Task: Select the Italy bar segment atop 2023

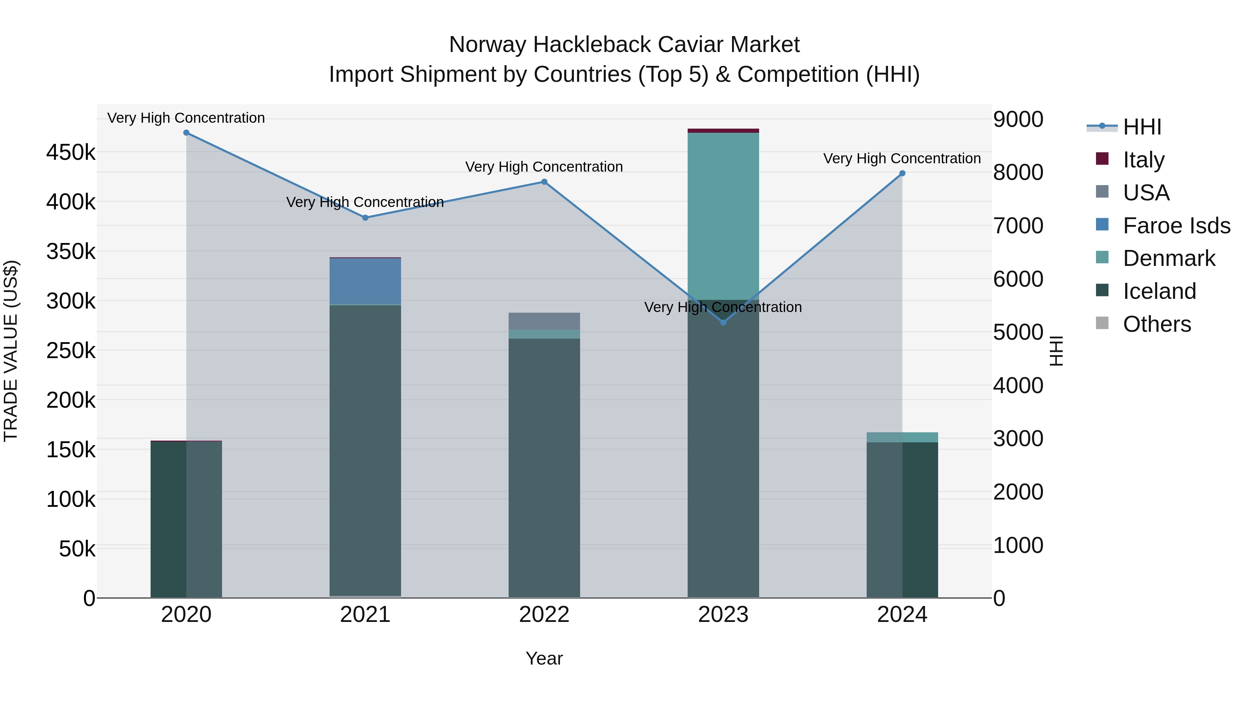Action: coord(723,131)
